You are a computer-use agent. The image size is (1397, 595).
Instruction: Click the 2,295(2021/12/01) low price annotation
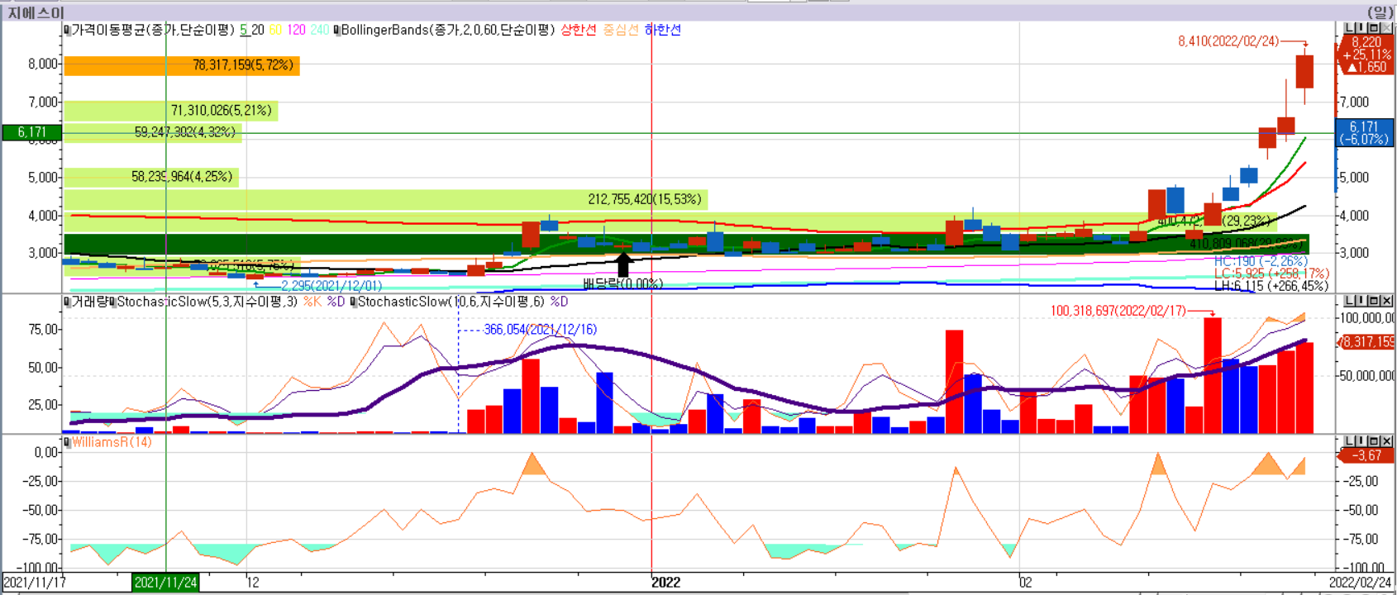pos(331,286)
